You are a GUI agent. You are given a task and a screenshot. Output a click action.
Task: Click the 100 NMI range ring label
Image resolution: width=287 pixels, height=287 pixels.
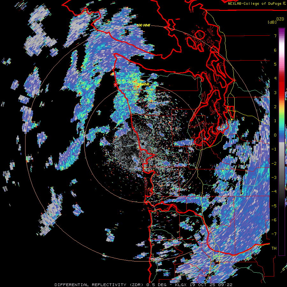point(143,25)
